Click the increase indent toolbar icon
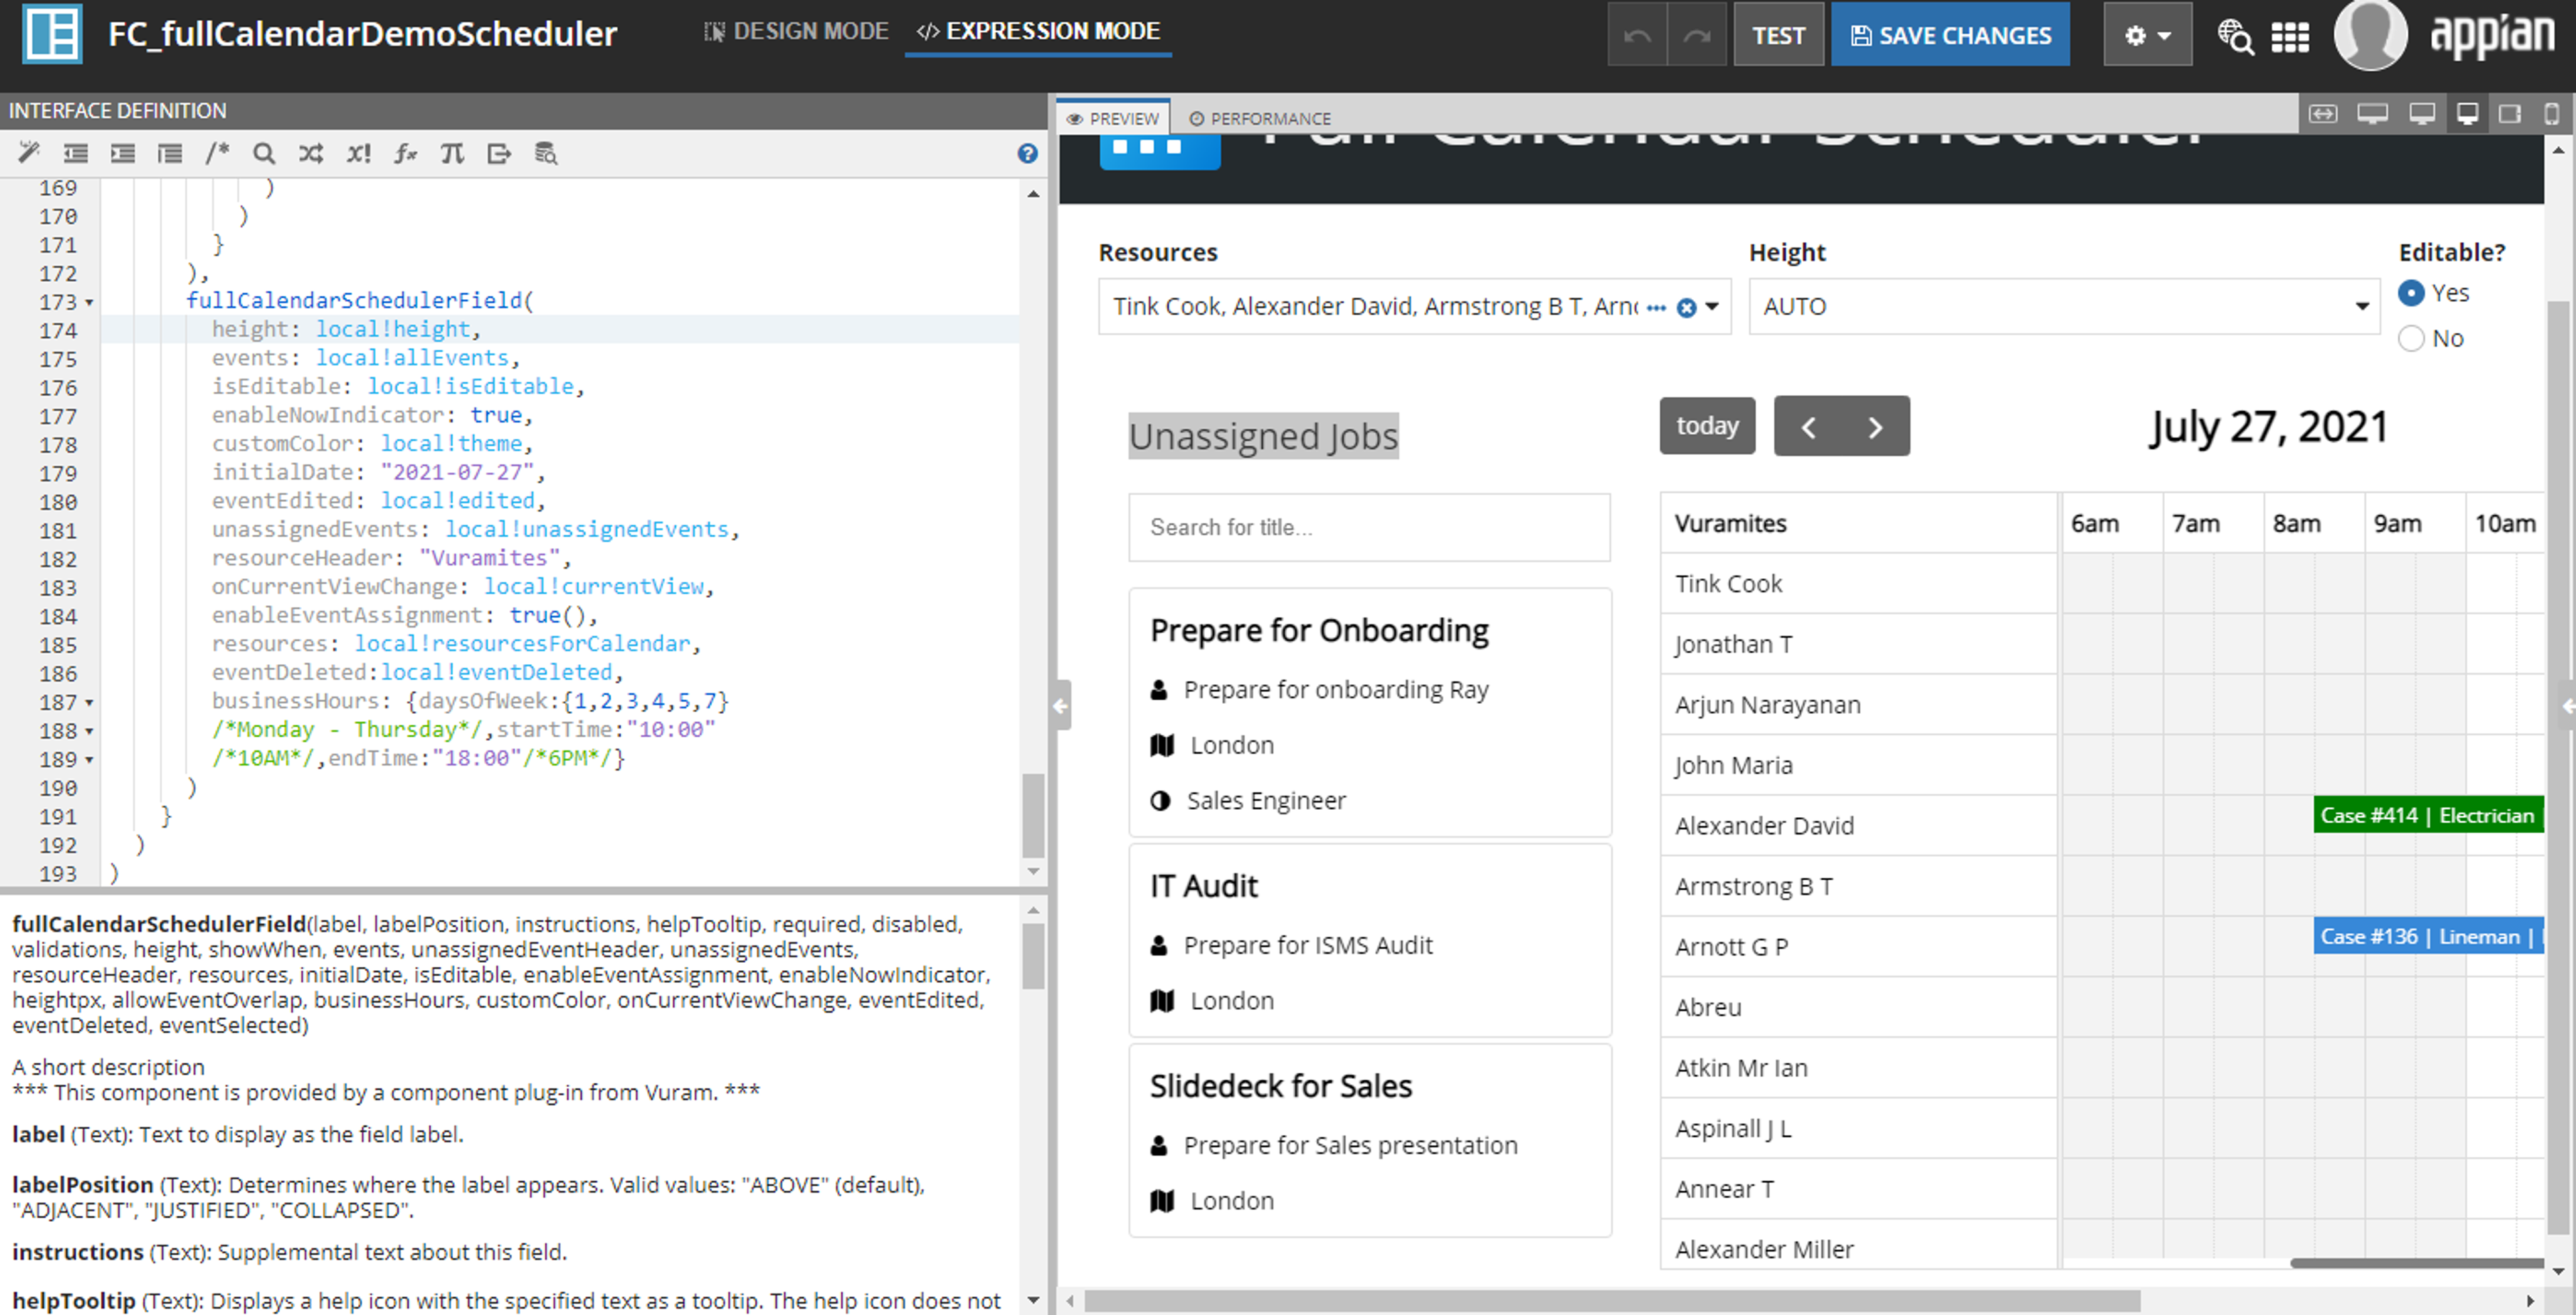Screen dimensions: 2576x1315 coord(122,153)
